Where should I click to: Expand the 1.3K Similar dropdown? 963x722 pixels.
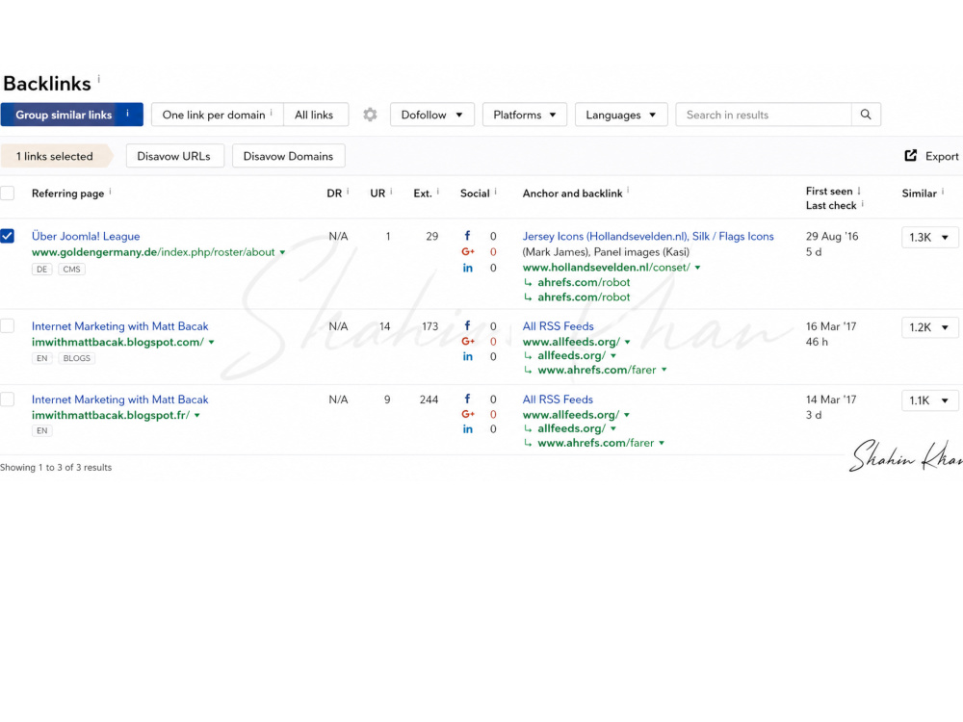tap(929, 238)
